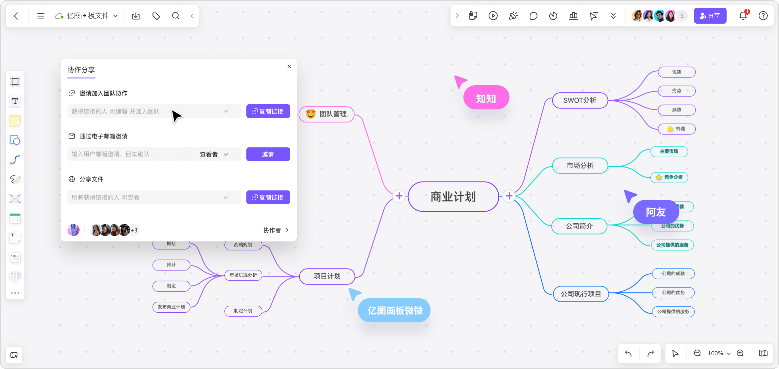Open the shapes tool in the left panel
The width and height of the screenshot is (779, 369).
click(15, 140)
